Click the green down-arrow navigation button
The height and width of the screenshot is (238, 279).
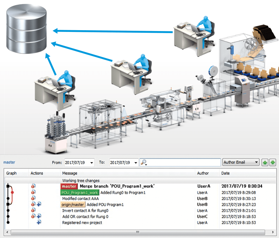tap(273, 163)
